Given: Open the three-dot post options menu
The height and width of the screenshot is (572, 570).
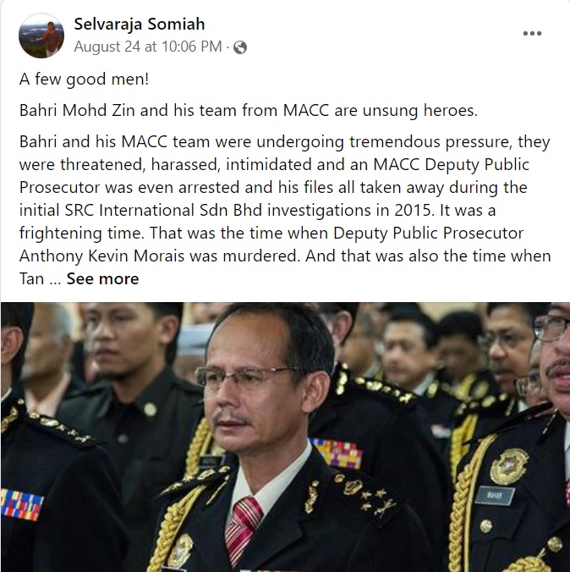Looking at the screenshot, I should point(532,33).
